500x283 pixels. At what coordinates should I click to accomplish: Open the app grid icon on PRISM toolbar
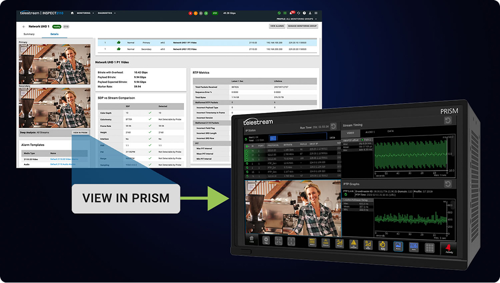[430, 248]
